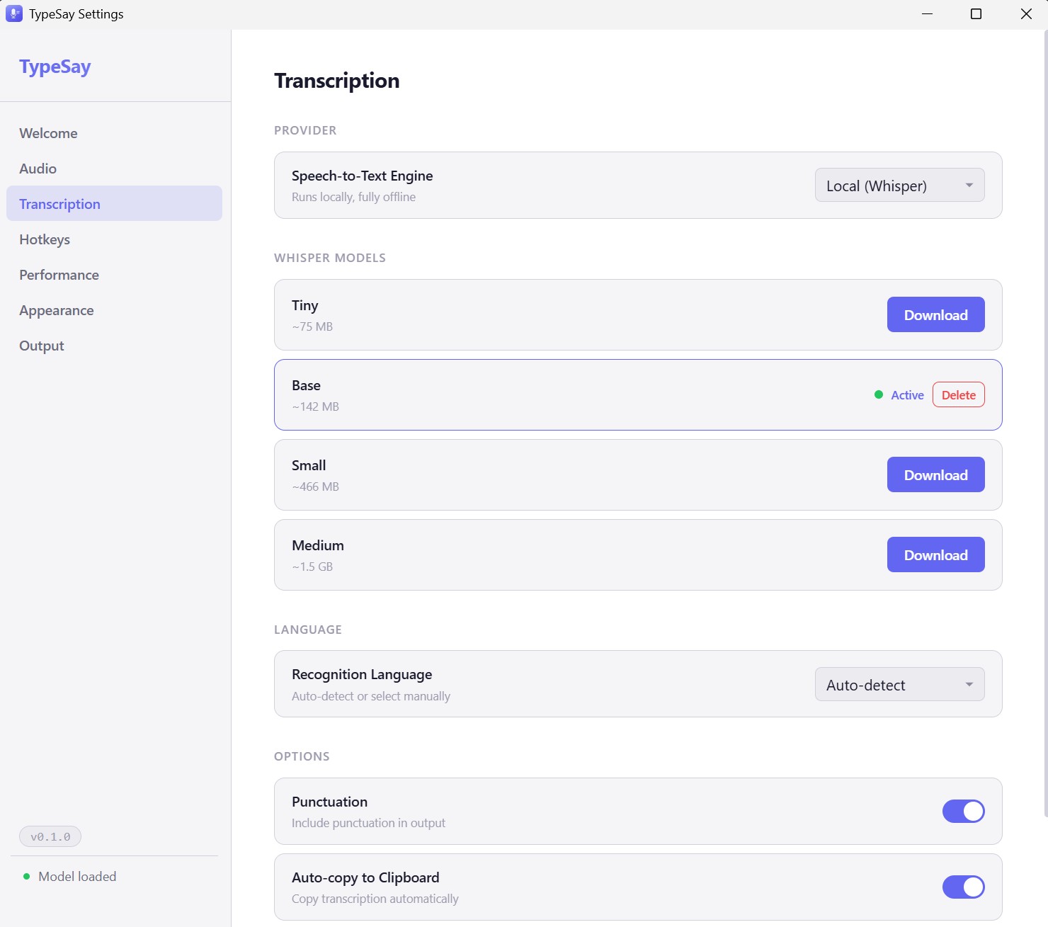The height and width of the screenshot is (927, 1048).
Task: Open the Appearance settings
Action: (x=57, y=310)
